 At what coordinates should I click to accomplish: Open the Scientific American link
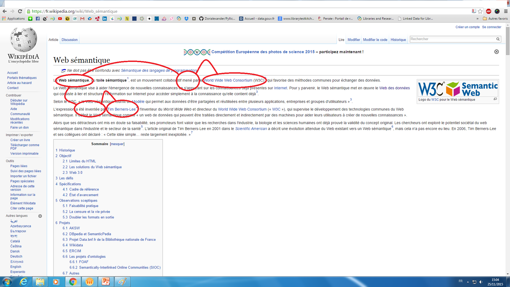pyautogui.click(x=251, y=129)
